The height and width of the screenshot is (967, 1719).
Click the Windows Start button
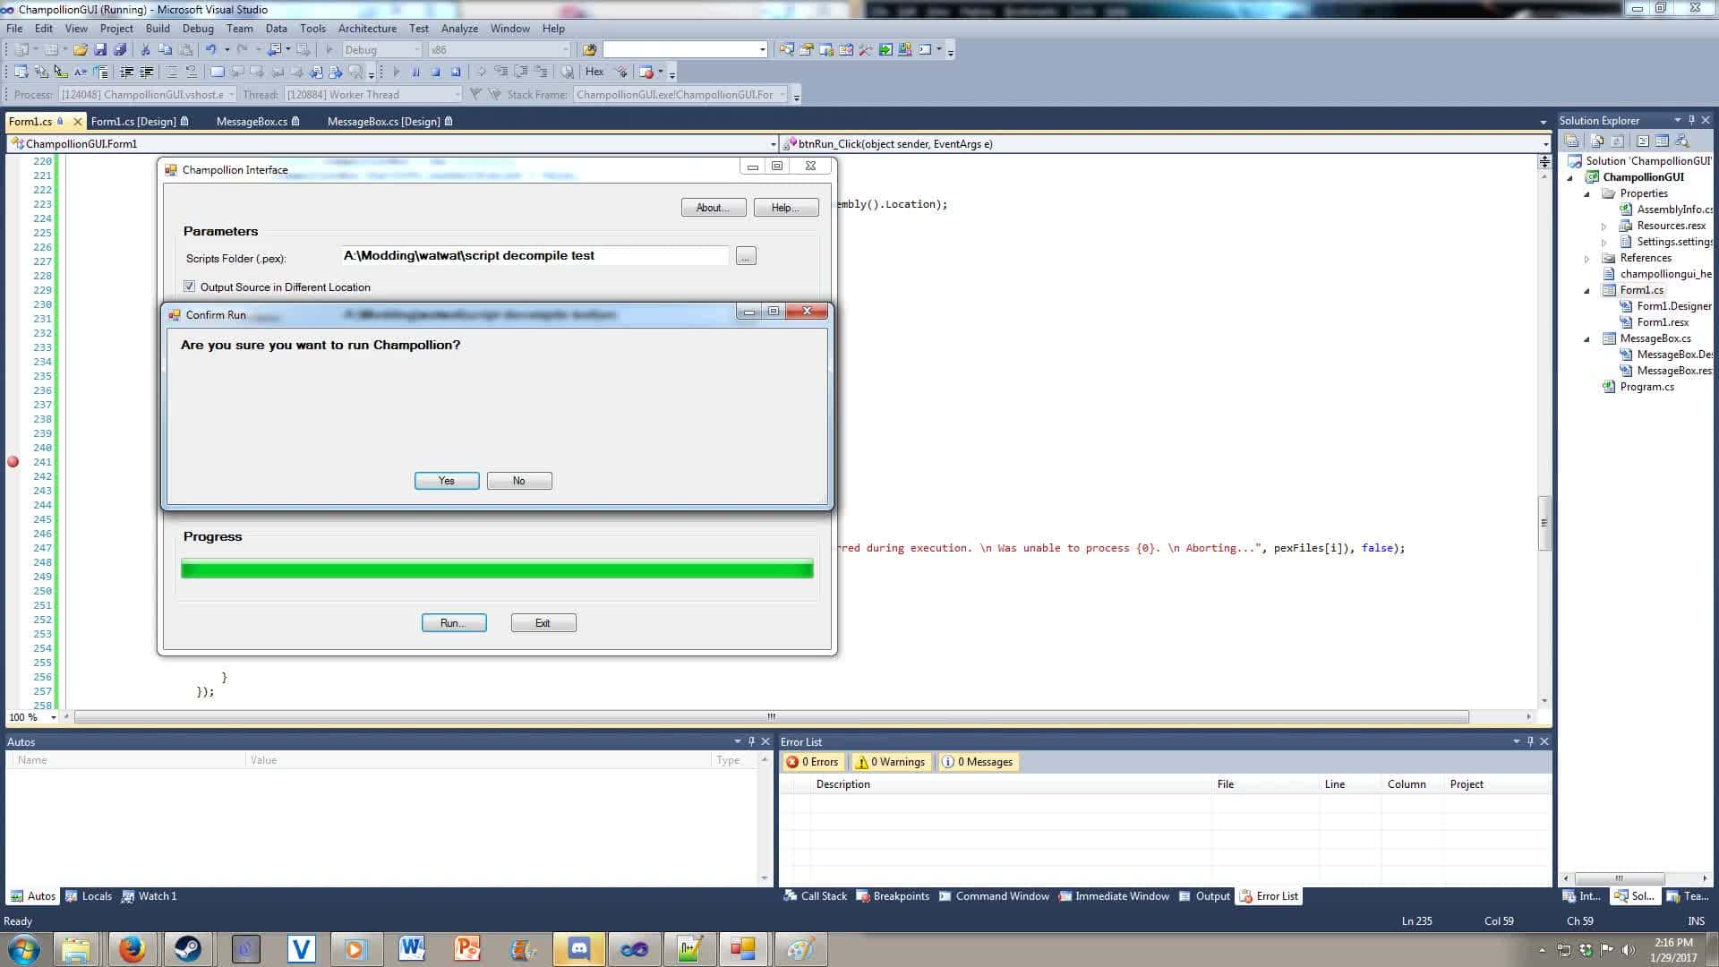pos(23,948)
